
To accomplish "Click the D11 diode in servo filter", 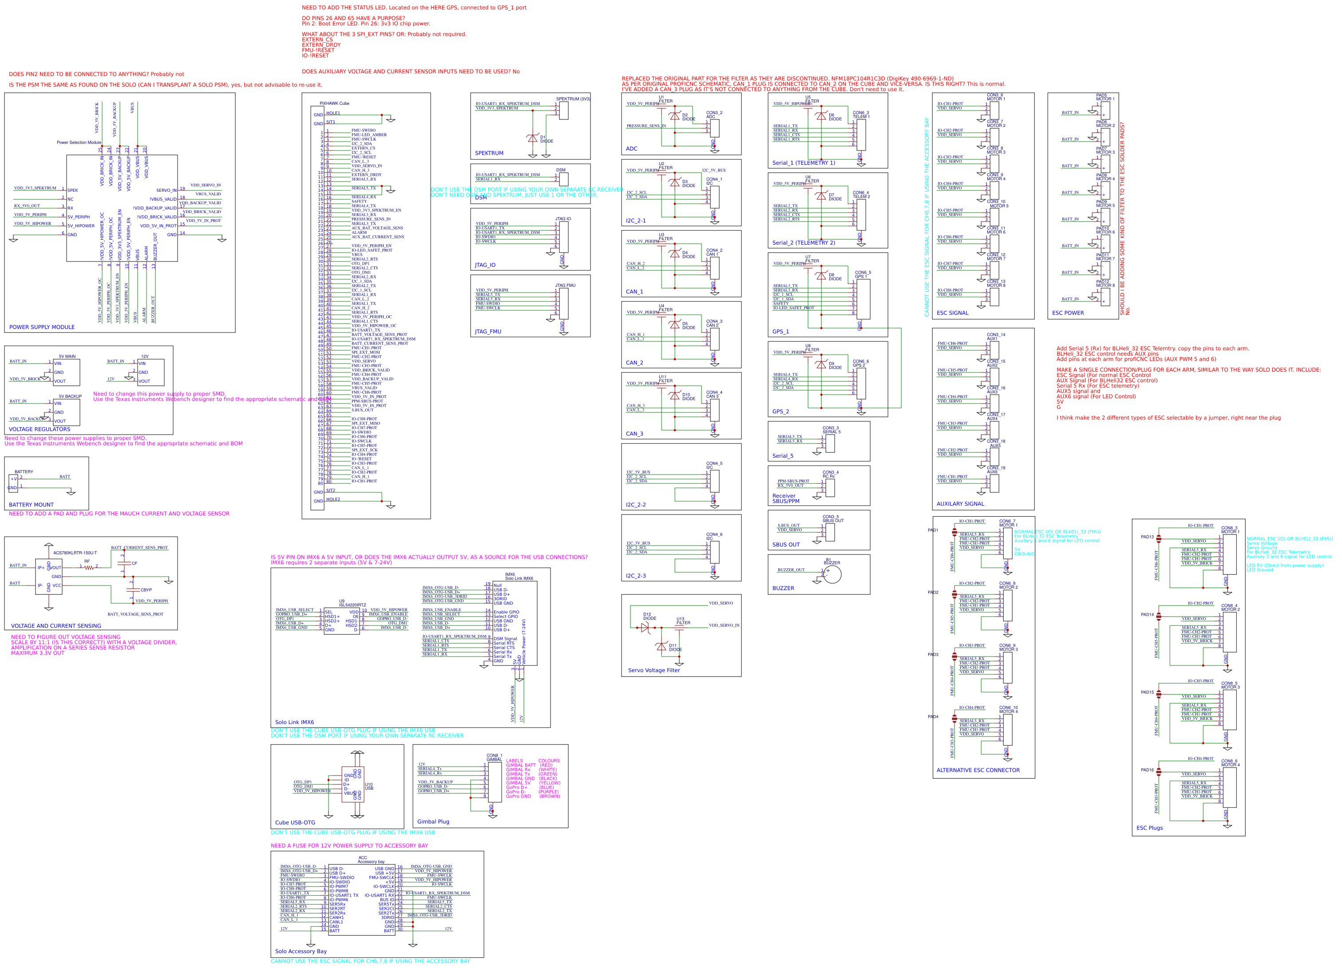I will pos(661,647).
